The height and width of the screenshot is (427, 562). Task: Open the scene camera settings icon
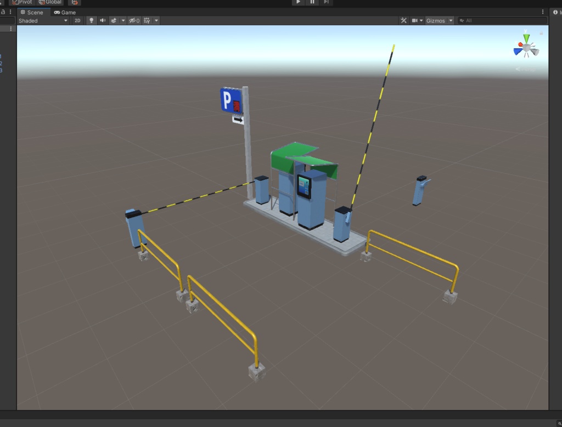click(x=415, y=20)
